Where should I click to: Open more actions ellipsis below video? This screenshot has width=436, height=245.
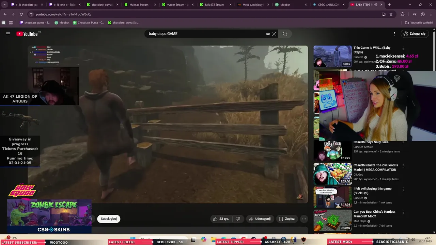(304, 219)
